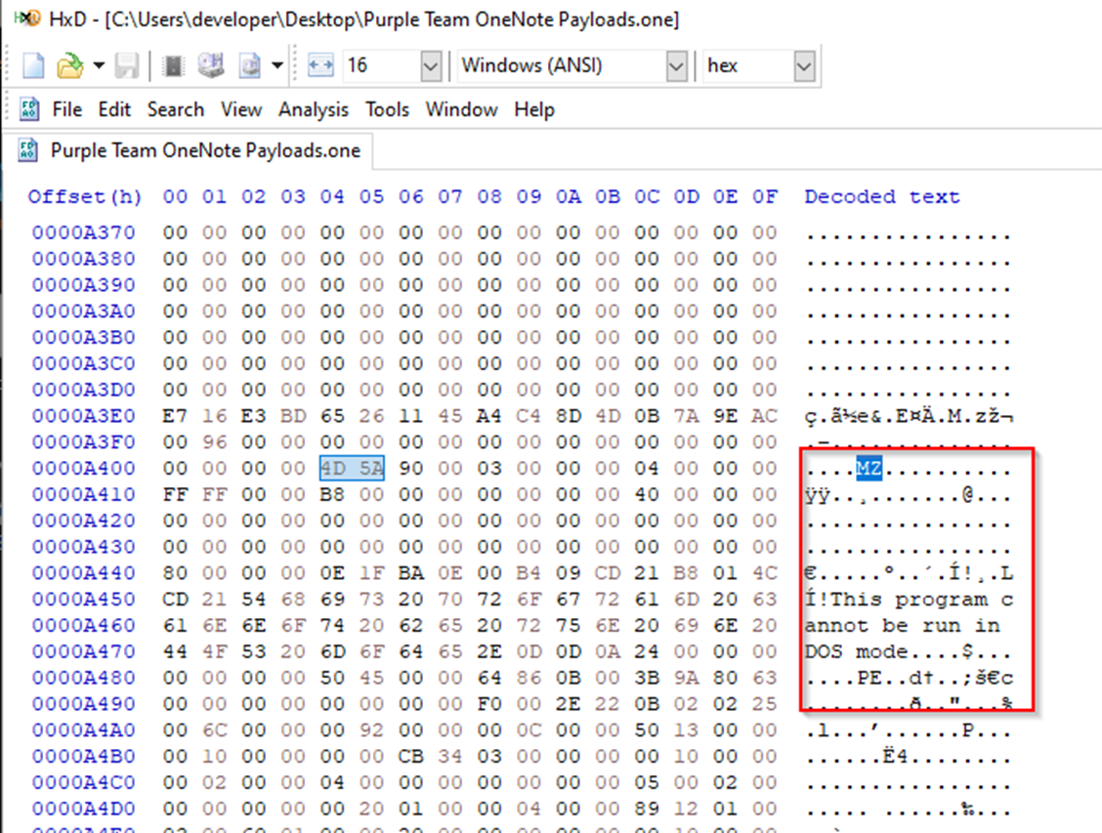The width and height of the screenshot is (1102, 833).
Task: Open the Search menu
Action: (175, 109)
